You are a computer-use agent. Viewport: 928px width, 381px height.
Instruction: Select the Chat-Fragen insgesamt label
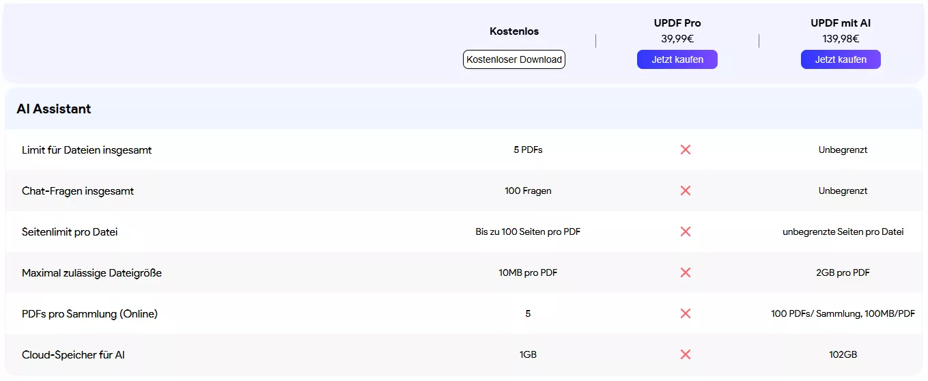pyautogui.click(x=78, y=191)
